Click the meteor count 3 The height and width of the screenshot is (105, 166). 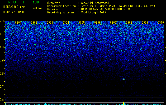(x=37, y=12)
